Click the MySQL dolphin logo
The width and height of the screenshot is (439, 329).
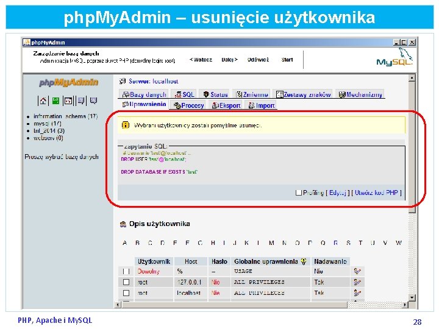(x=394, y=57)
